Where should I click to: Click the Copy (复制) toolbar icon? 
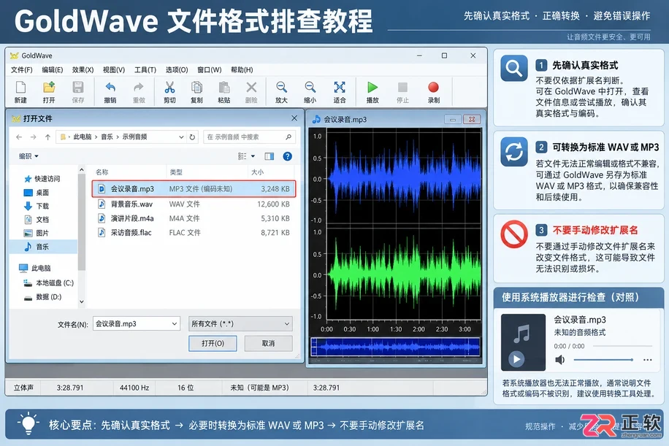point(196,88)
